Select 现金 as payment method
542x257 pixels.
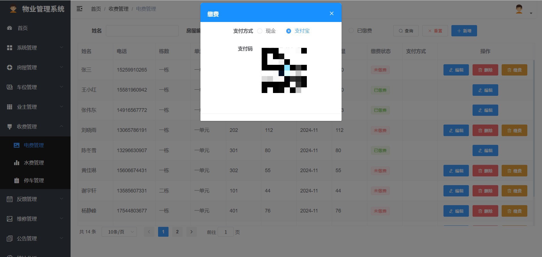pyautogui.click(x=266, y=31)
